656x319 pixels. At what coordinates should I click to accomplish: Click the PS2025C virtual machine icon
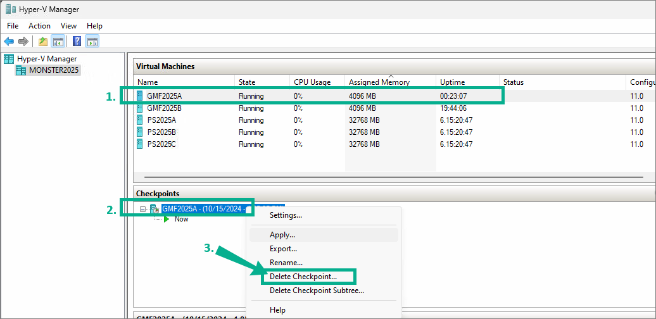click(140, 144)
